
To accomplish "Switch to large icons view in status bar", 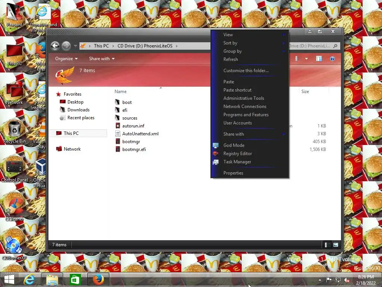I will [336, 245].
